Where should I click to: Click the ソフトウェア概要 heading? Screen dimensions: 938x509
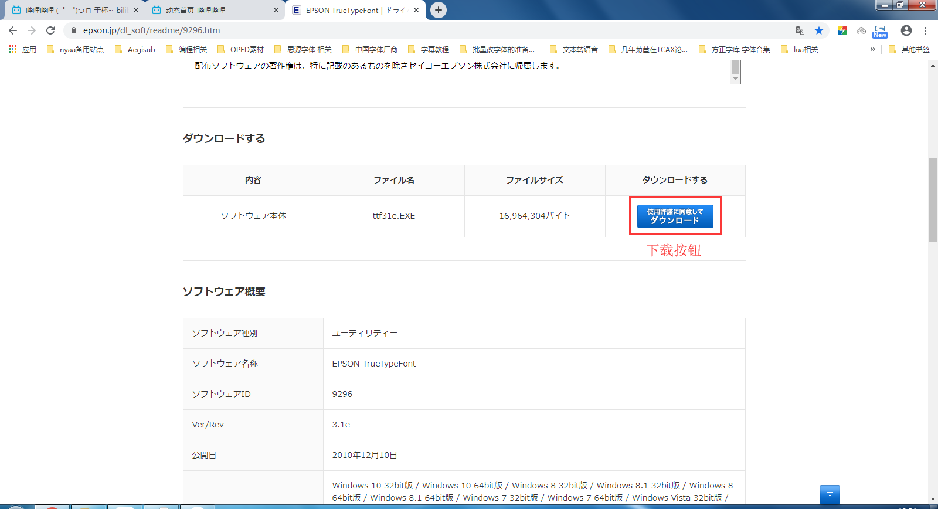coord(224,291)
